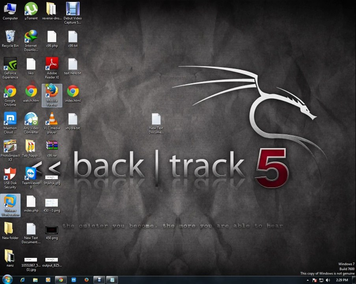356x284 pixels.
Task: Select the 9hjkhjk.jpg image file
Action: (52, 179)
